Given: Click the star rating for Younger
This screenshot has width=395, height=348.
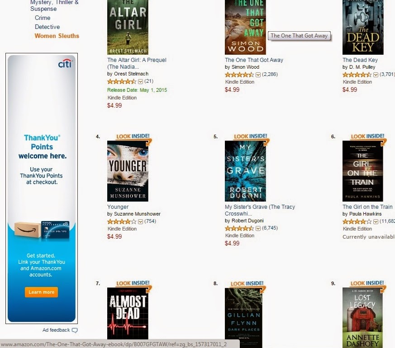Looking at the screenshot, I should pyautogui.click(x=122, y=221).
